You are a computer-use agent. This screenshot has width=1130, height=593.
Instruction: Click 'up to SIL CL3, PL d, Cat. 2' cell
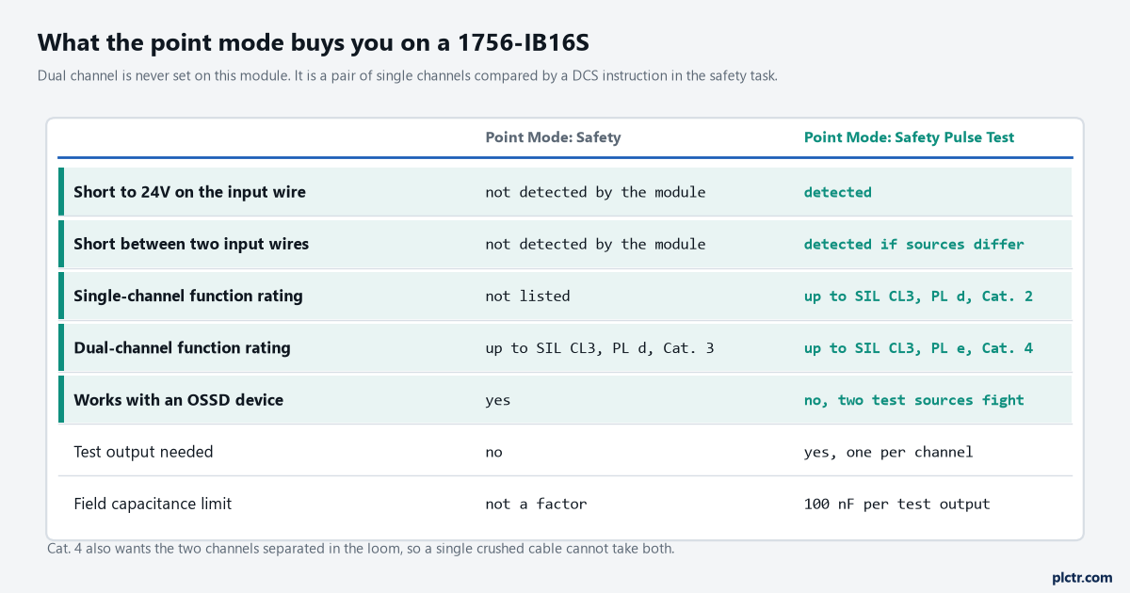tap(918, 296)
